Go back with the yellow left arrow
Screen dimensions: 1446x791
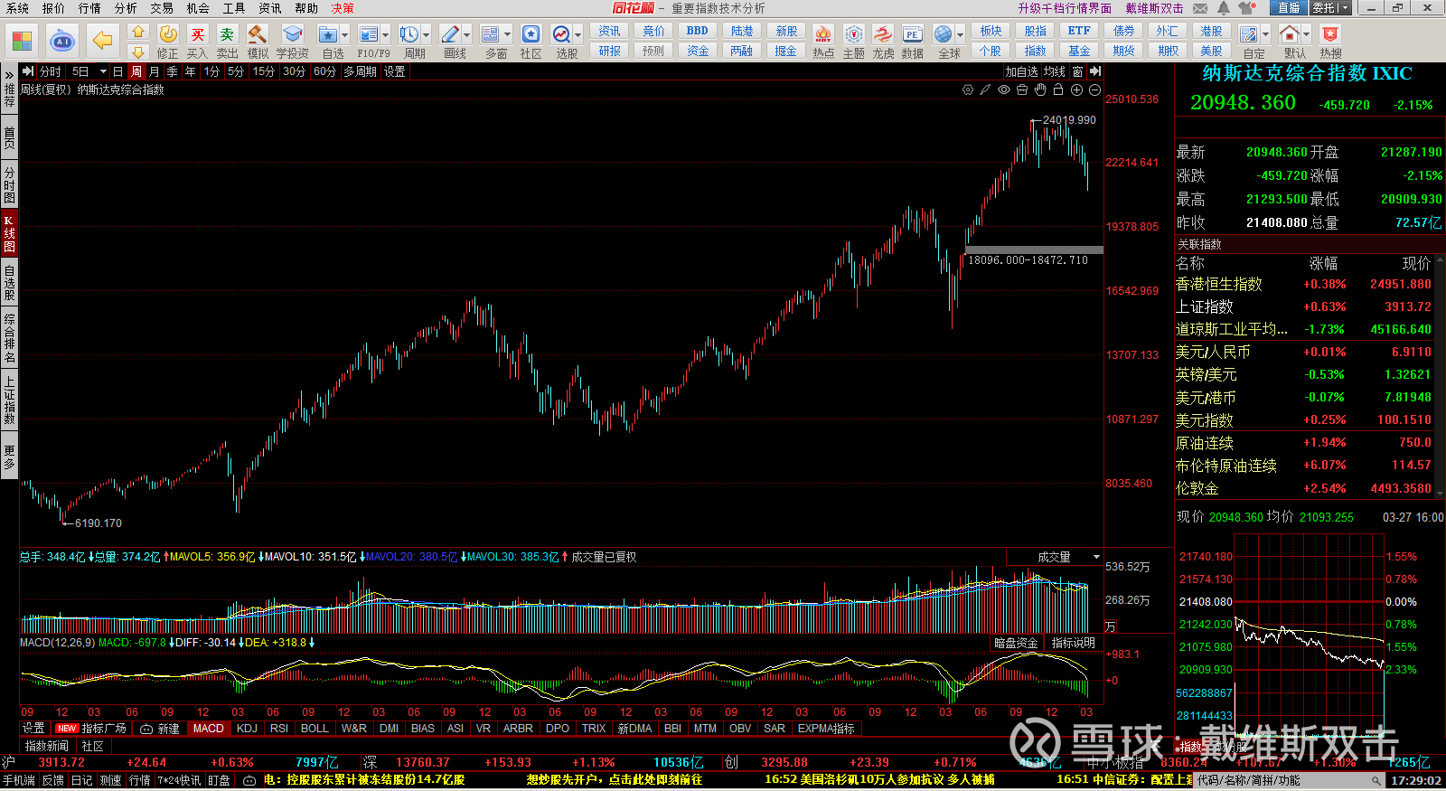click(x=102, y=41)
